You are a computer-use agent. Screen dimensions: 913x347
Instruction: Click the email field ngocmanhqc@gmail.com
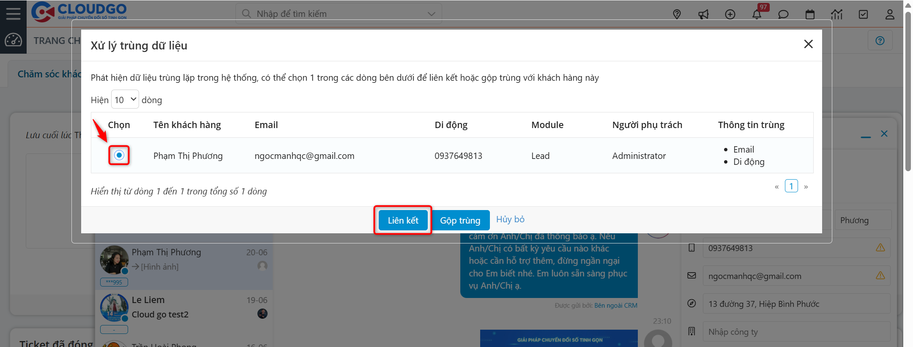pyautogui.click(x=796, y=276)
